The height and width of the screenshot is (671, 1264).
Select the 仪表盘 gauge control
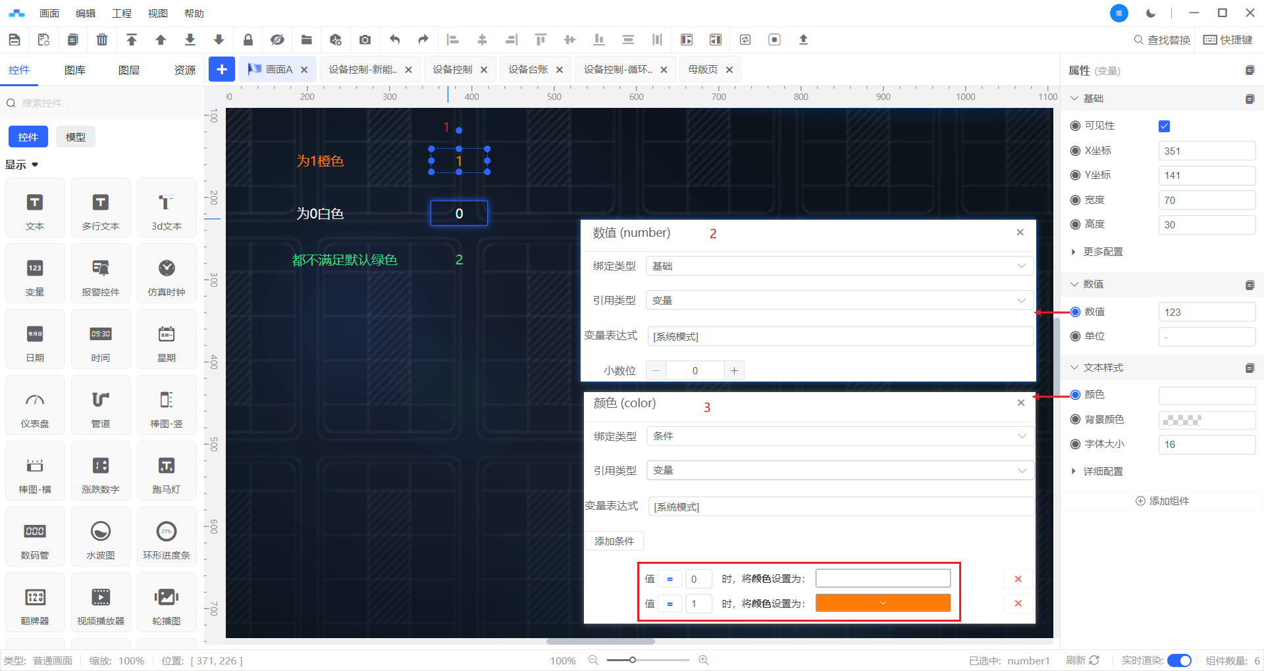(x=35, y=405)
